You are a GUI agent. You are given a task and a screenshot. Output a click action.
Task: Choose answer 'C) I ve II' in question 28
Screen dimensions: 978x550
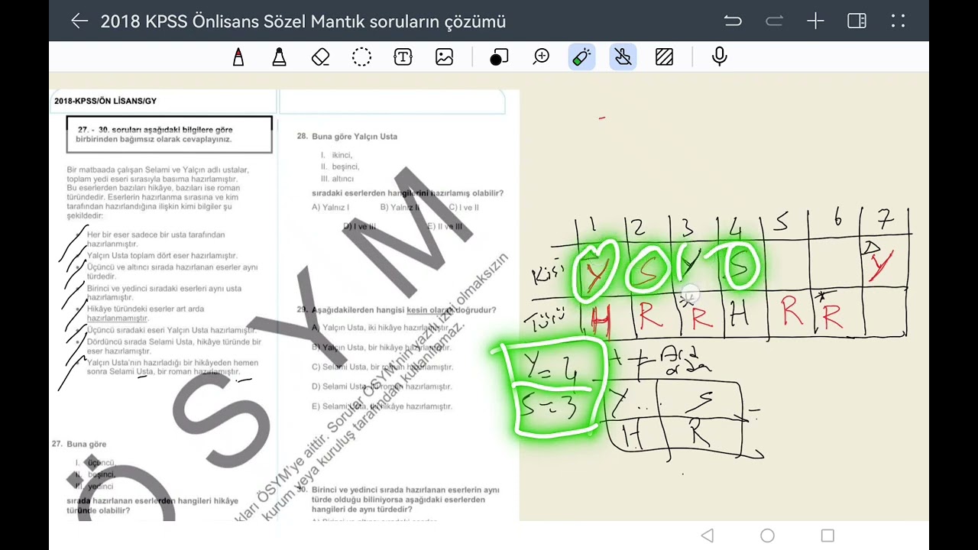(464, 207)
